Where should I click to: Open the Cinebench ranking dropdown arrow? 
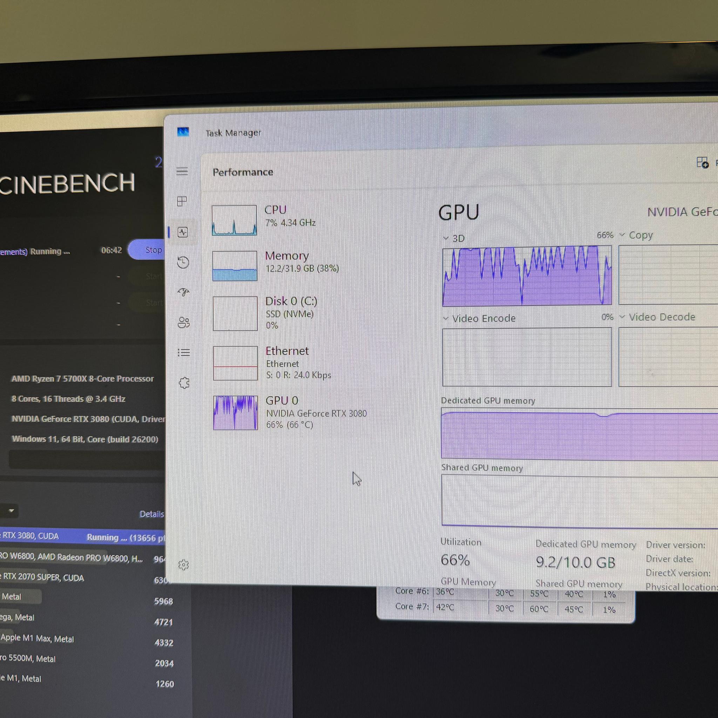pos(12,511)
